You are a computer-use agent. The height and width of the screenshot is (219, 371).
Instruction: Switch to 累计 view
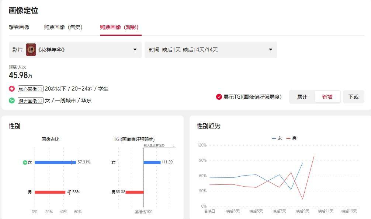[x=302, y=97]
